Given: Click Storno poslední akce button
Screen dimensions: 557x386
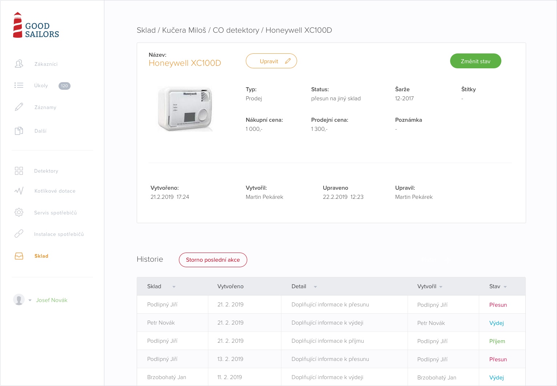Looking at the screenshot, I should (213, 260).
